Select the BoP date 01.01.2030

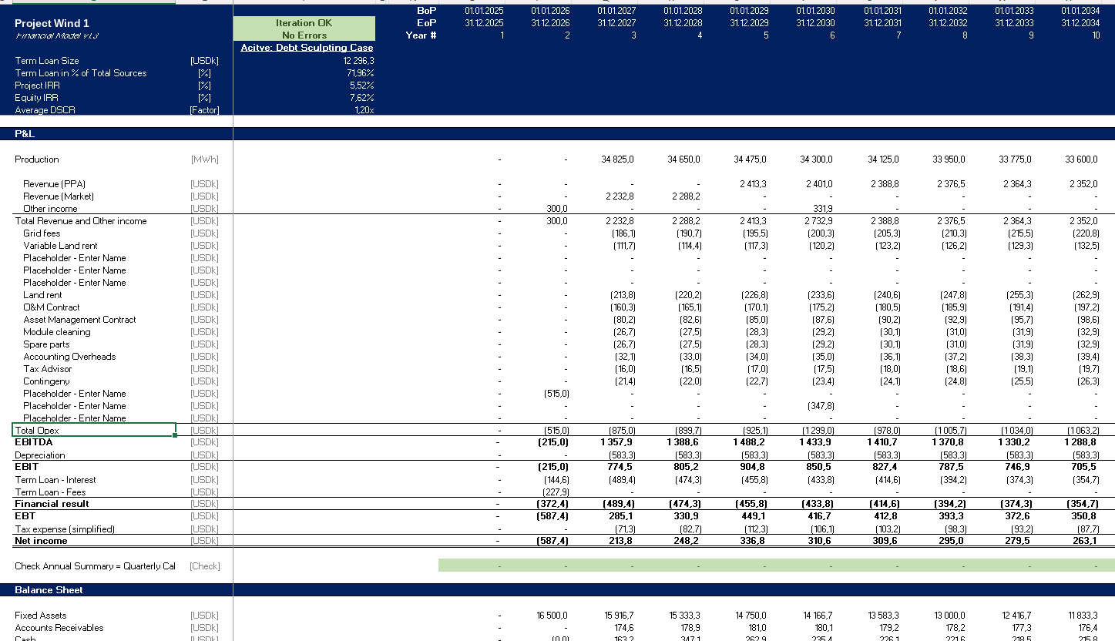point(815,11)
